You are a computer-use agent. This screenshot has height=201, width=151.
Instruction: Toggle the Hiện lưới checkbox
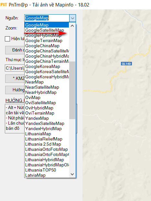tap(7, 39)
